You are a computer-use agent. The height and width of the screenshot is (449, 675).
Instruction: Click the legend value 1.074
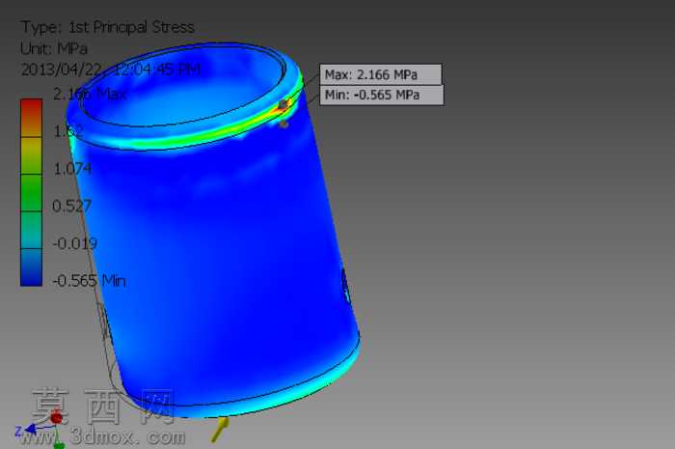coord(72,168)
